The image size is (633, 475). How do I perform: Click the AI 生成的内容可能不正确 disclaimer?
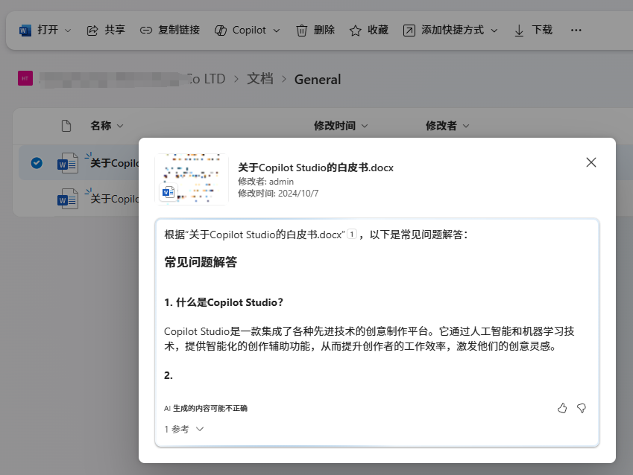206,409
